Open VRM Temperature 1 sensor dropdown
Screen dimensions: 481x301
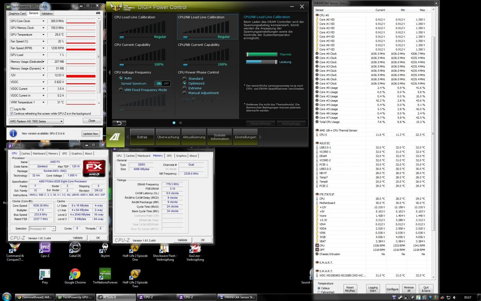coord(43,102)
